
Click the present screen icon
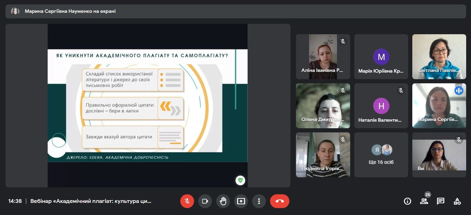tap(241, 201)
